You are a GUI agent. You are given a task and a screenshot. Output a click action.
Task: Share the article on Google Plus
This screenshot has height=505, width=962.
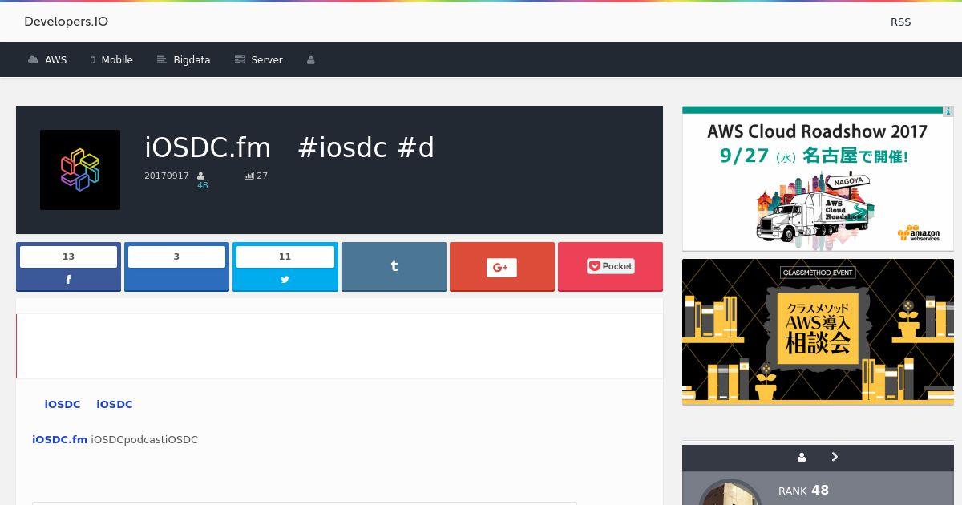pyautogui.click(x=502, y=267)
